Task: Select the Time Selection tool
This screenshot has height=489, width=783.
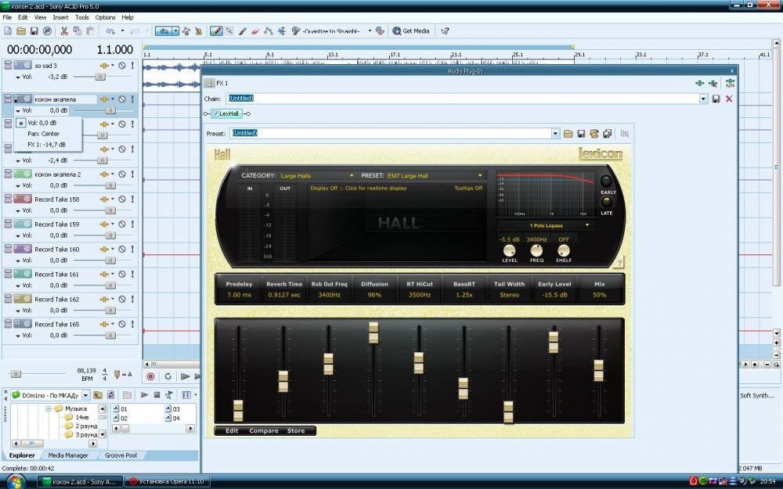Action: pyautogui.click(x=282, y=31)
